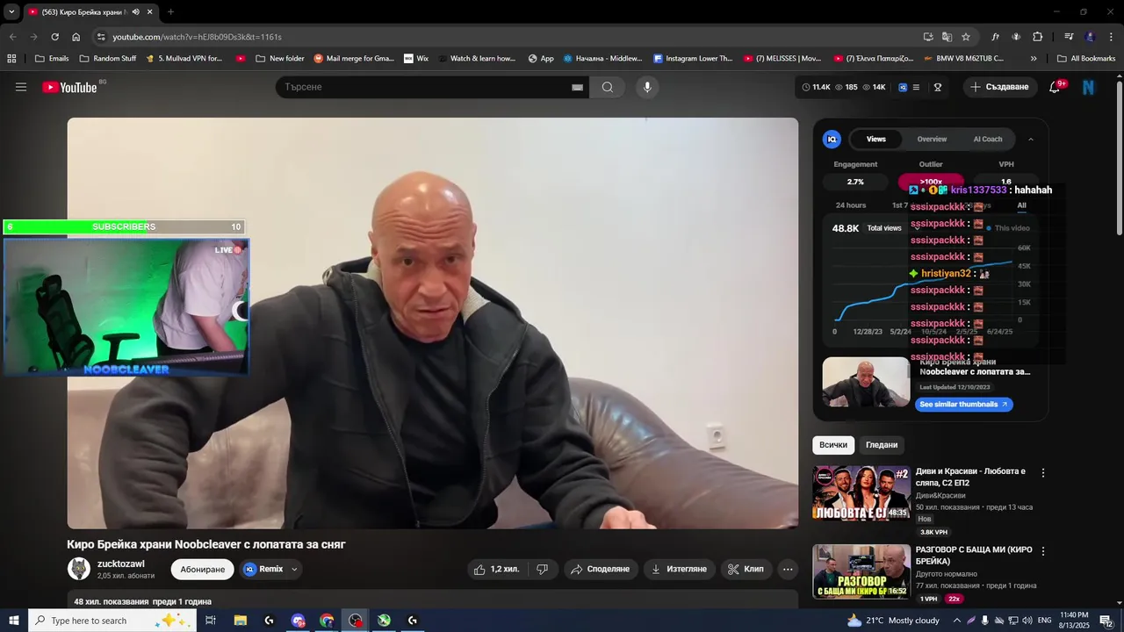
Task: Open the Random Stuff bookmark folder
Action: [x=108, y=59]
